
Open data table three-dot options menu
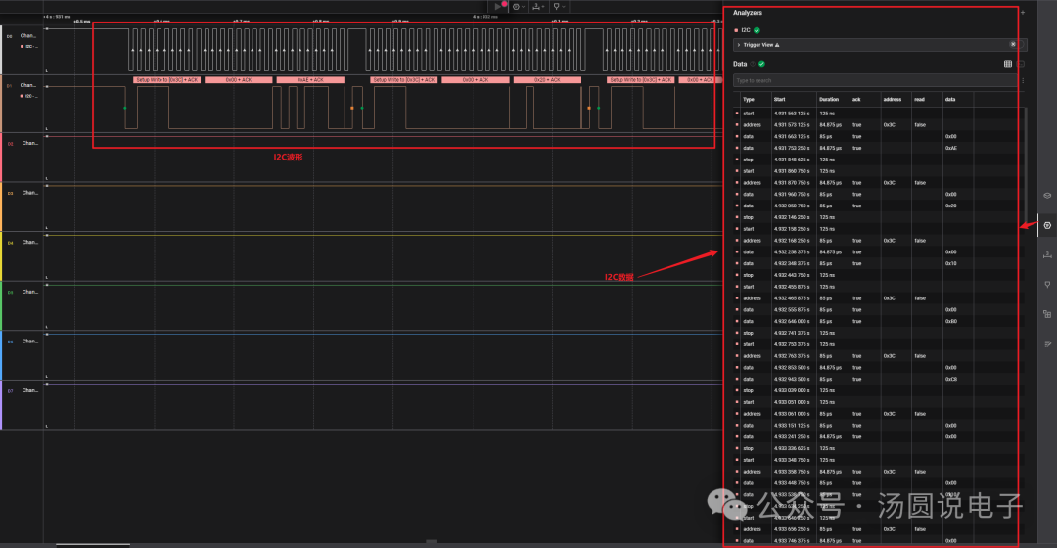[x=1023, y=81]
